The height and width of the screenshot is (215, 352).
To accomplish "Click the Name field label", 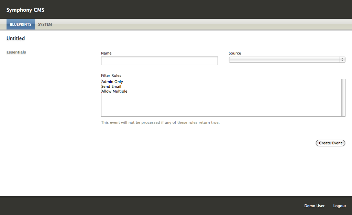I will [106, 53].
